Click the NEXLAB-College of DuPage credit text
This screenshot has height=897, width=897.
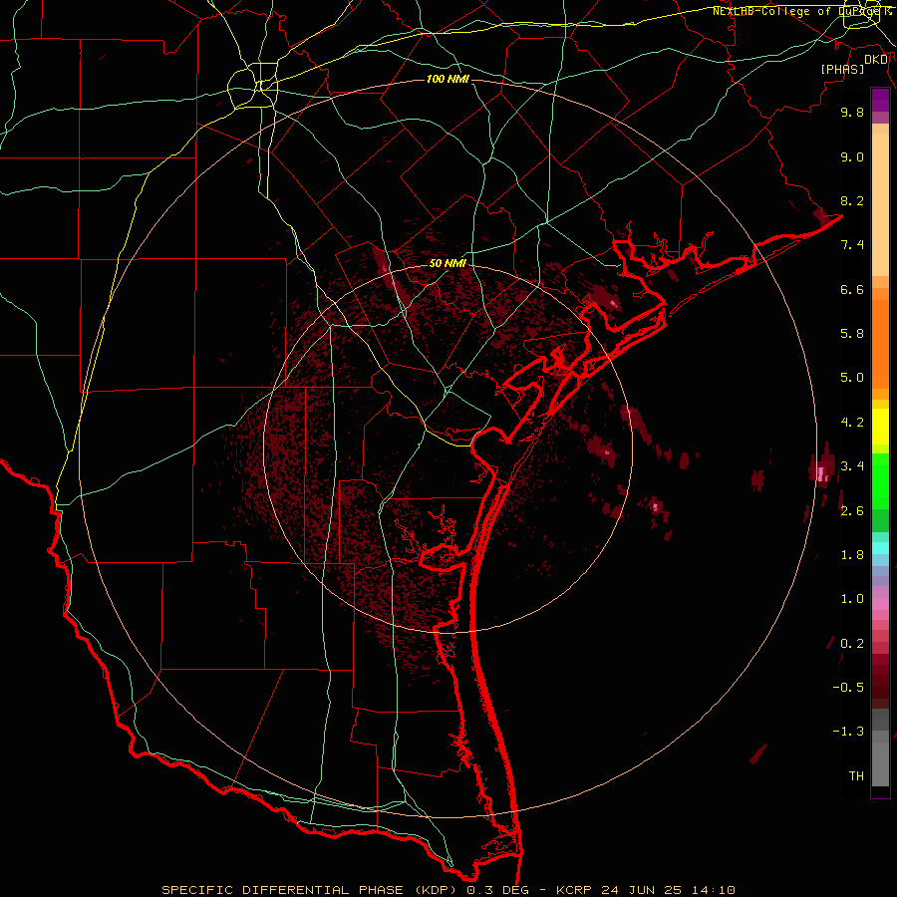pos(795,11)
